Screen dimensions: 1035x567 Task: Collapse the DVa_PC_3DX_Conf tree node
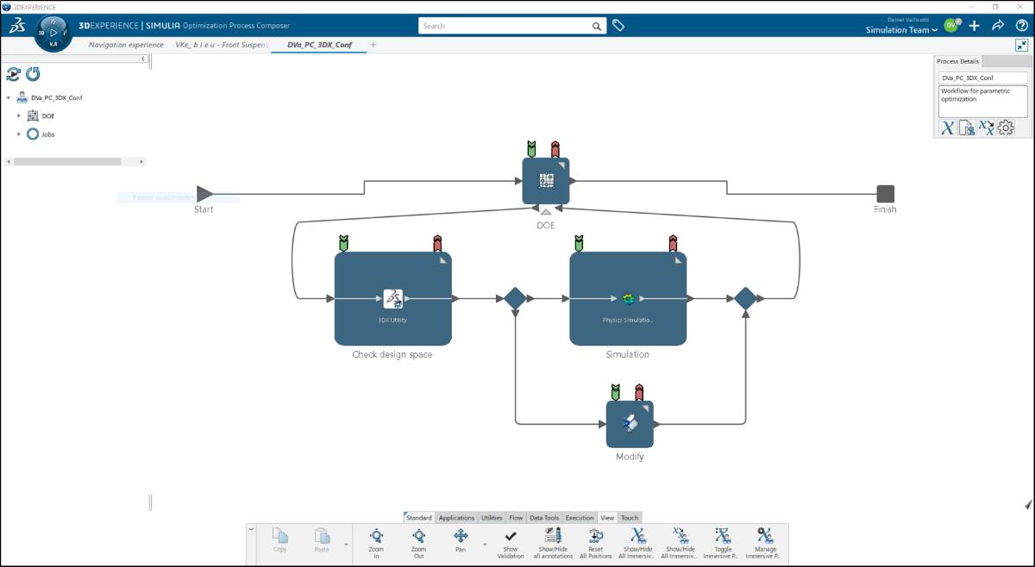[x=9, y=98]
